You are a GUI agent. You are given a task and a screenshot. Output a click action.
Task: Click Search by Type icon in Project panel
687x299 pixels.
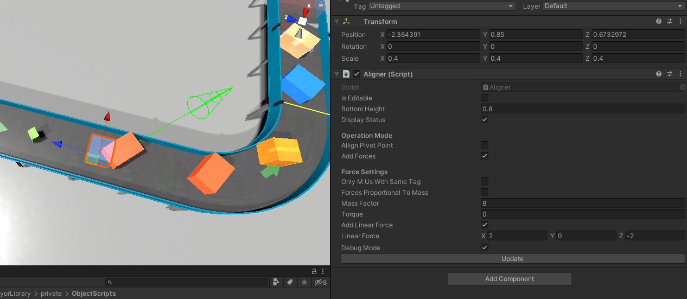pyautogui.click(x=276, y=282)
